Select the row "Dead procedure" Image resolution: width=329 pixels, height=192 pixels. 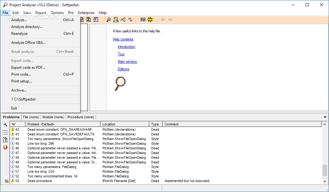point(166,181)
